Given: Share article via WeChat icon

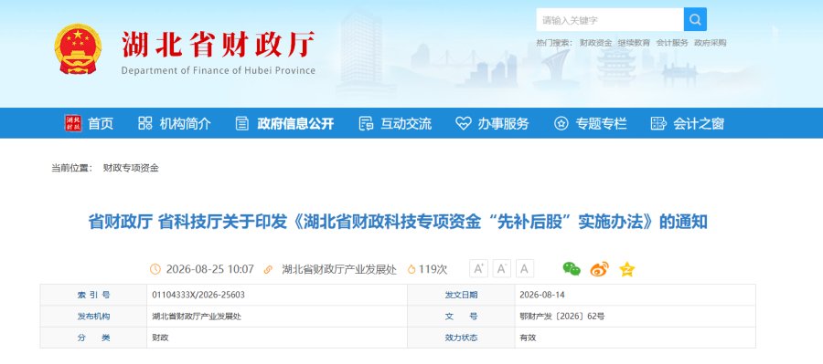Looking at the screenshot, I should pyautogui.click(x=572, y=269).
